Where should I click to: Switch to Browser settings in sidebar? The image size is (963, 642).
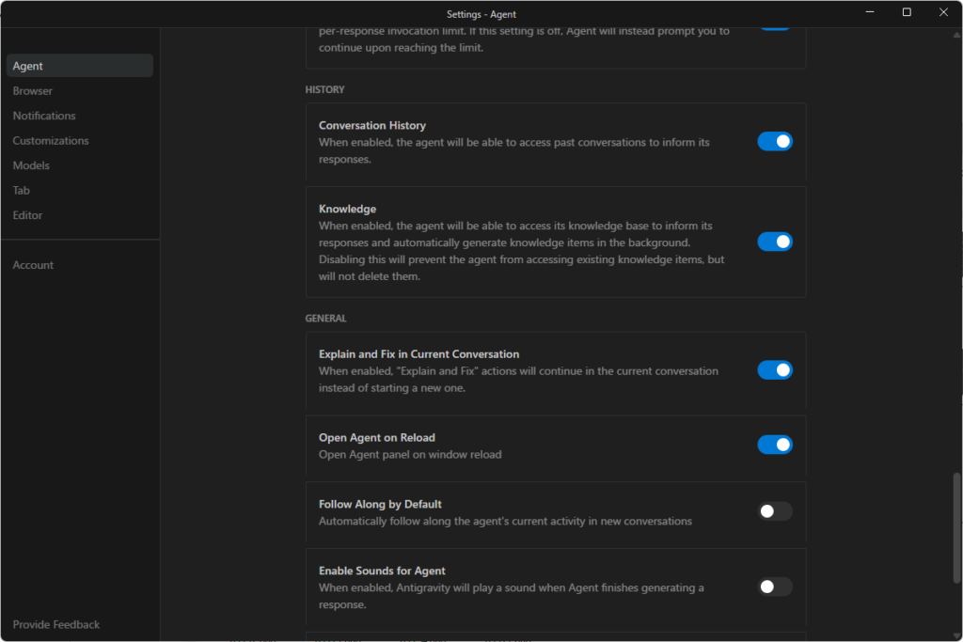coord(33,91)
